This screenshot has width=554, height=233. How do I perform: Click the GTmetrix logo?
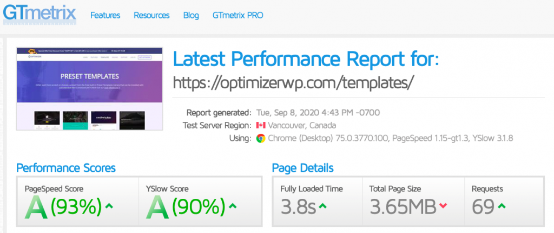[x=39, y=14]
